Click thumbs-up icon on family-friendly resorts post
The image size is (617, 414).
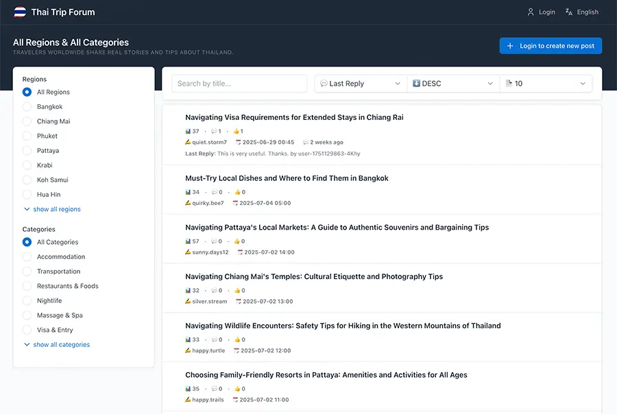237,389
